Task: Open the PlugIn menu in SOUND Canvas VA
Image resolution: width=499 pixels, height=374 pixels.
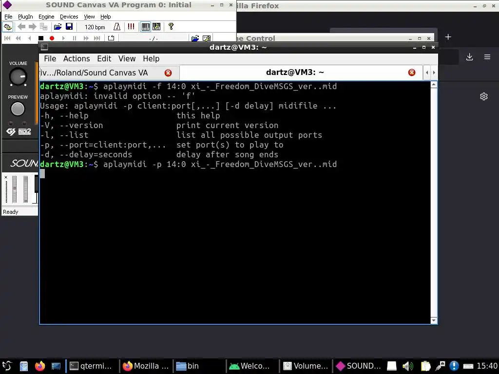Action: coord(25,17)
